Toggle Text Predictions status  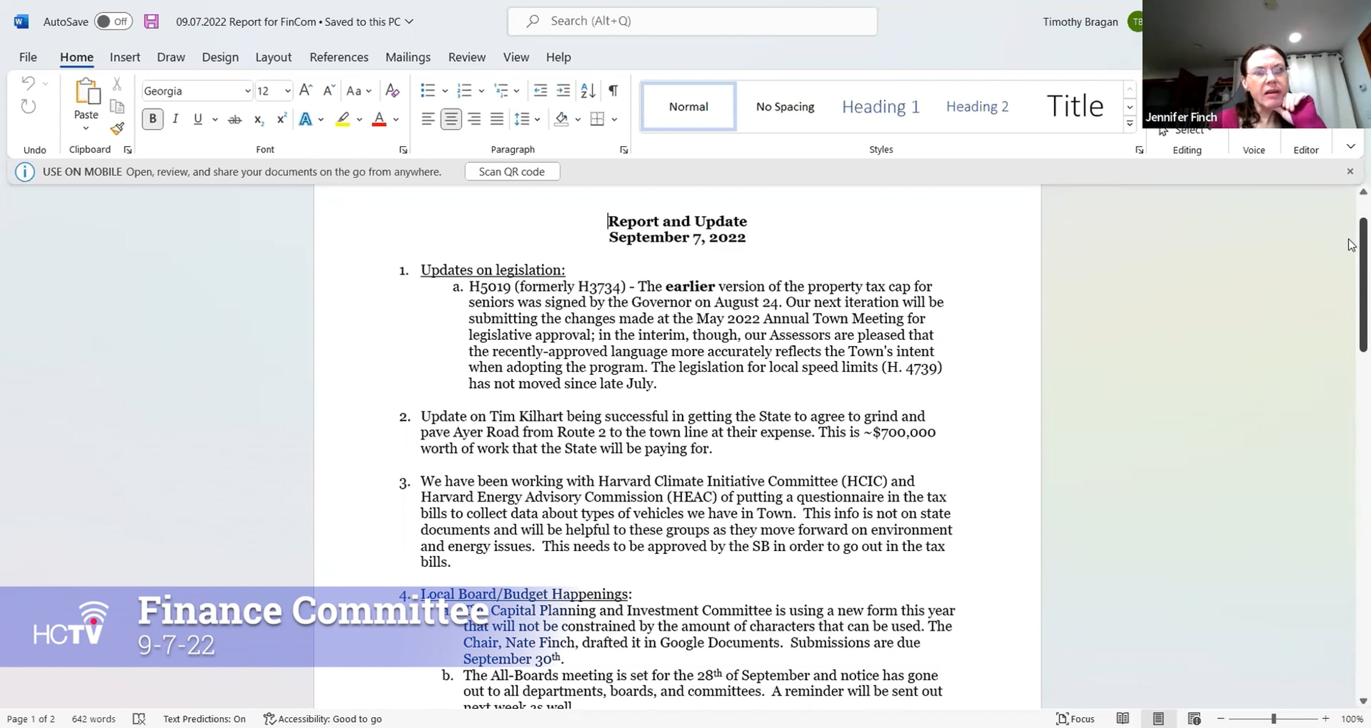204,719
